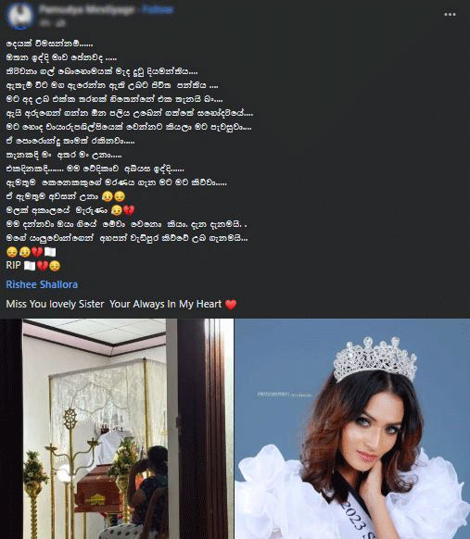Click the blurred post timestamp under name

pos(52,23)
